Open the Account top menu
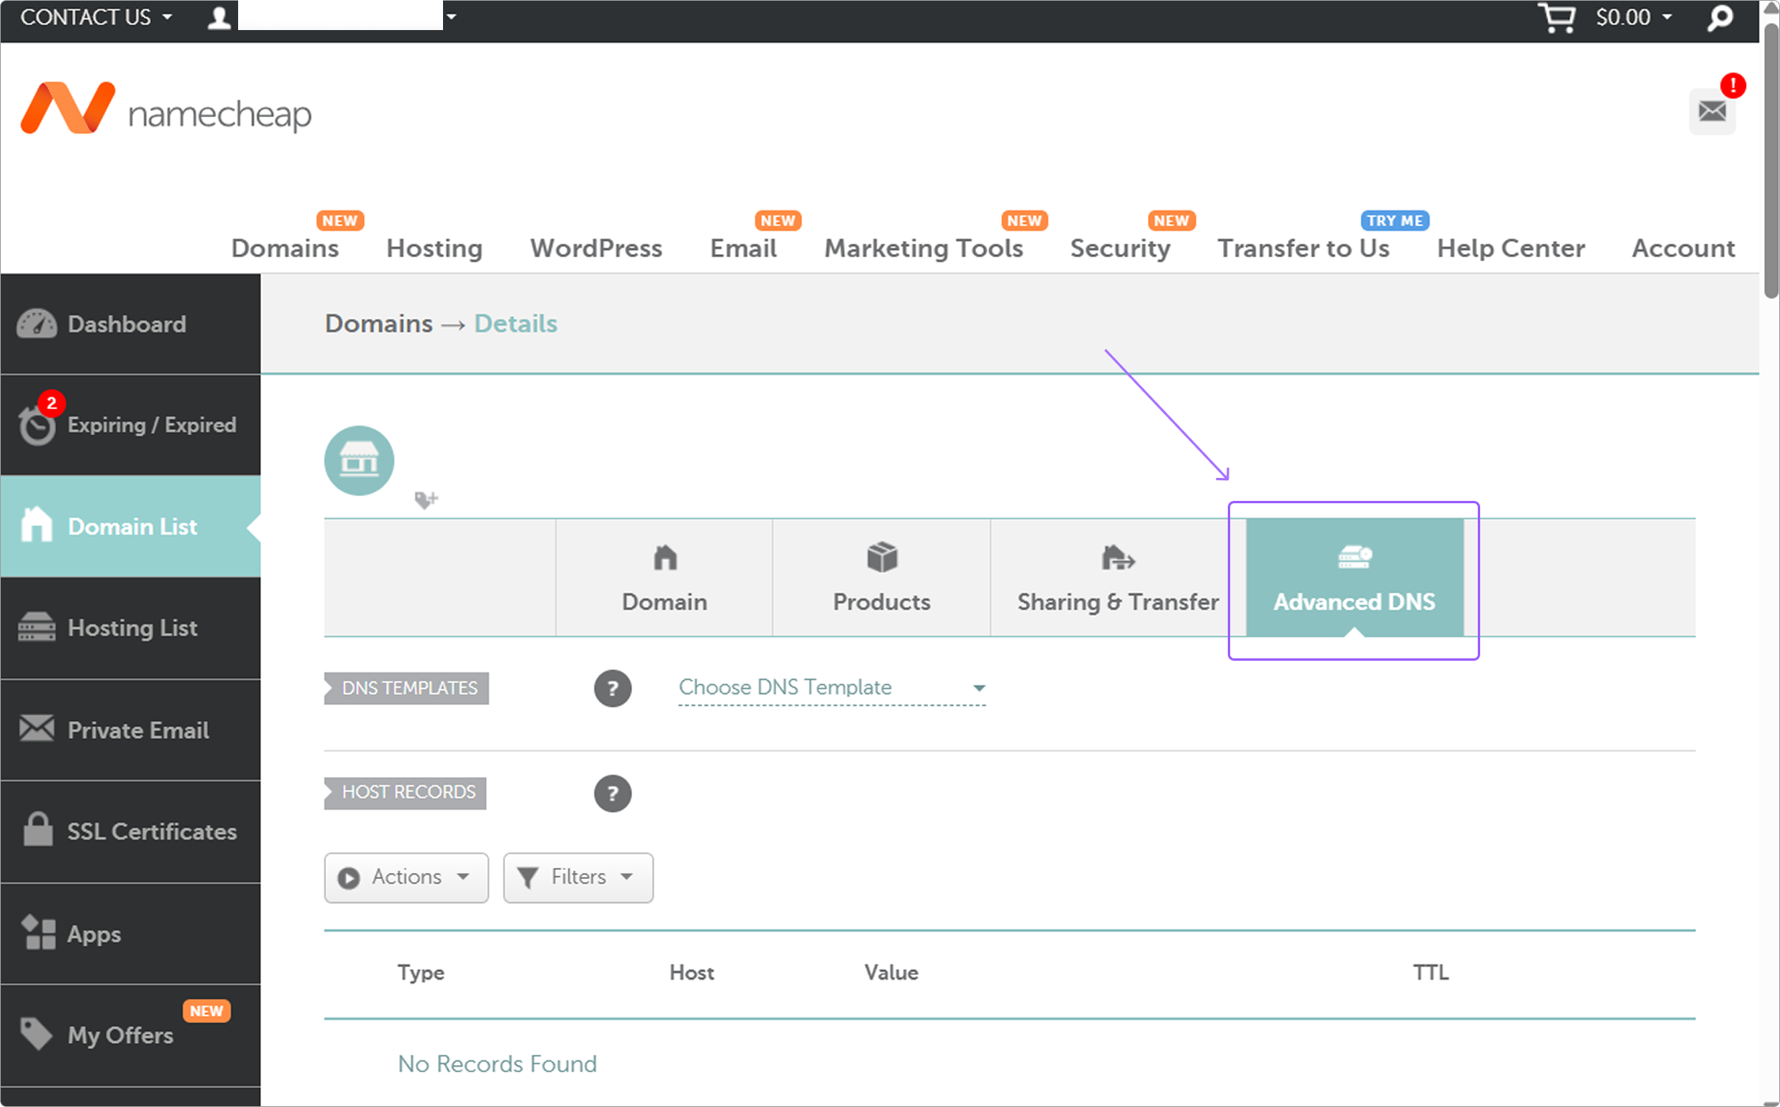Screen dimensions: 1780x1107 (x=1683, y=248)
